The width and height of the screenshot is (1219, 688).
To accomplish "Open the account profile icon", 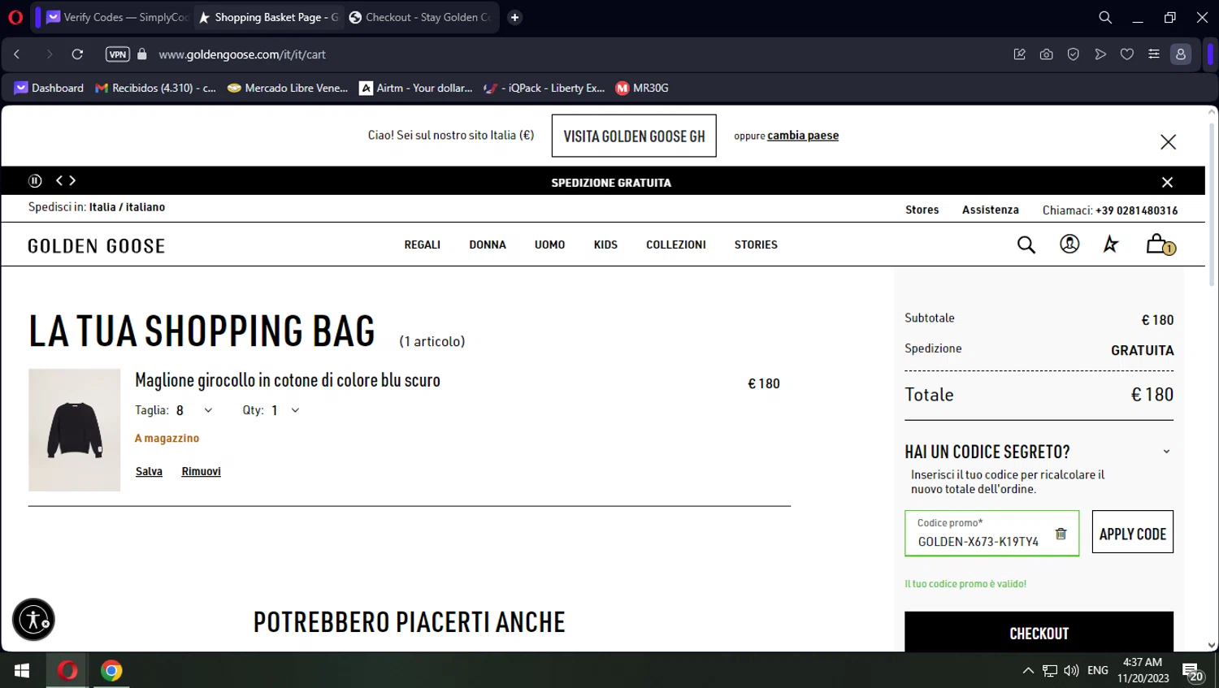I will tap(1069, 244).
